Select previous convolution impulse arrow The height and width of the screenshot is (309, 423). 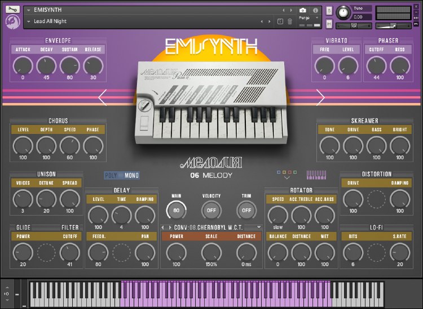tap(162, 227)
